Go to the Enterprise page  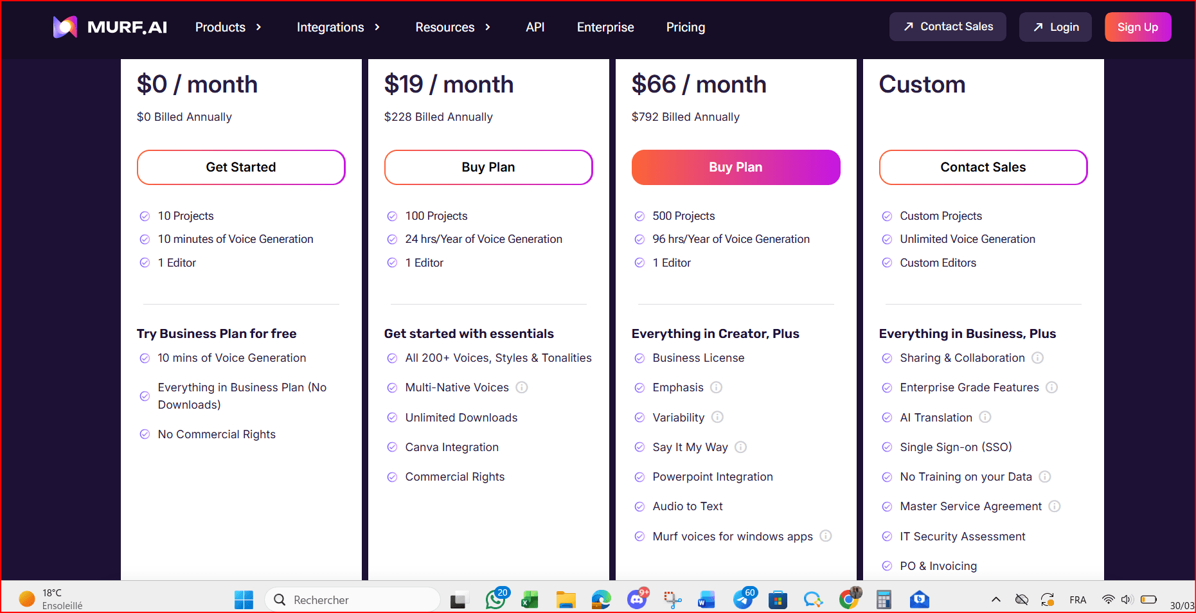point(605,27)
